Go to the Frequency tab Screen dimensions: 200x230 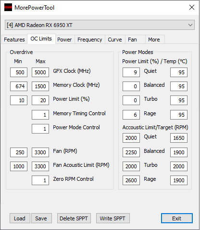click(90, 40)
